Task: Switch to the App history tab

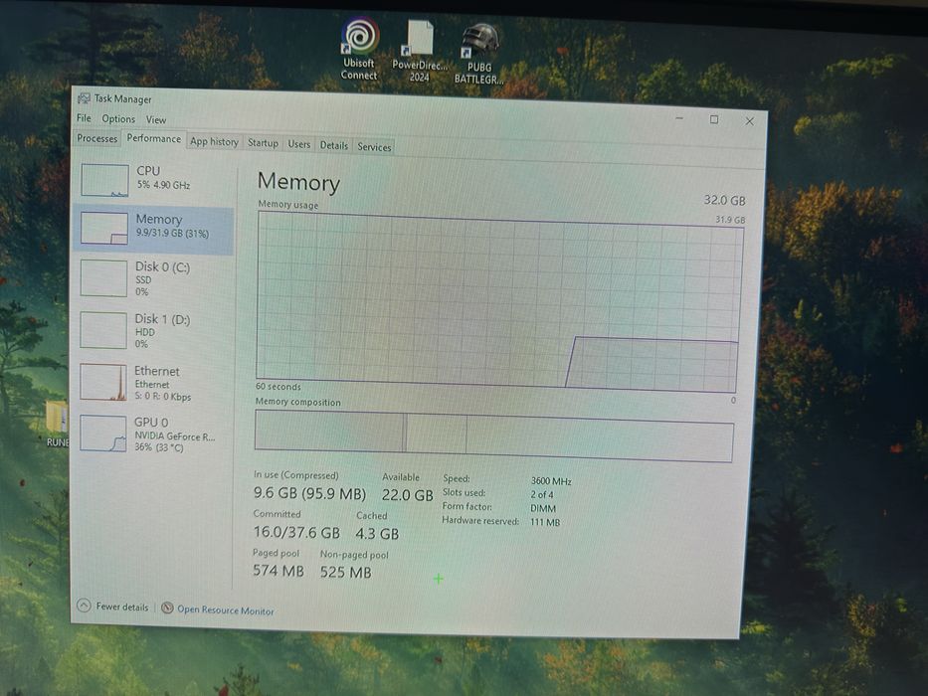Action: coord(214,141)
